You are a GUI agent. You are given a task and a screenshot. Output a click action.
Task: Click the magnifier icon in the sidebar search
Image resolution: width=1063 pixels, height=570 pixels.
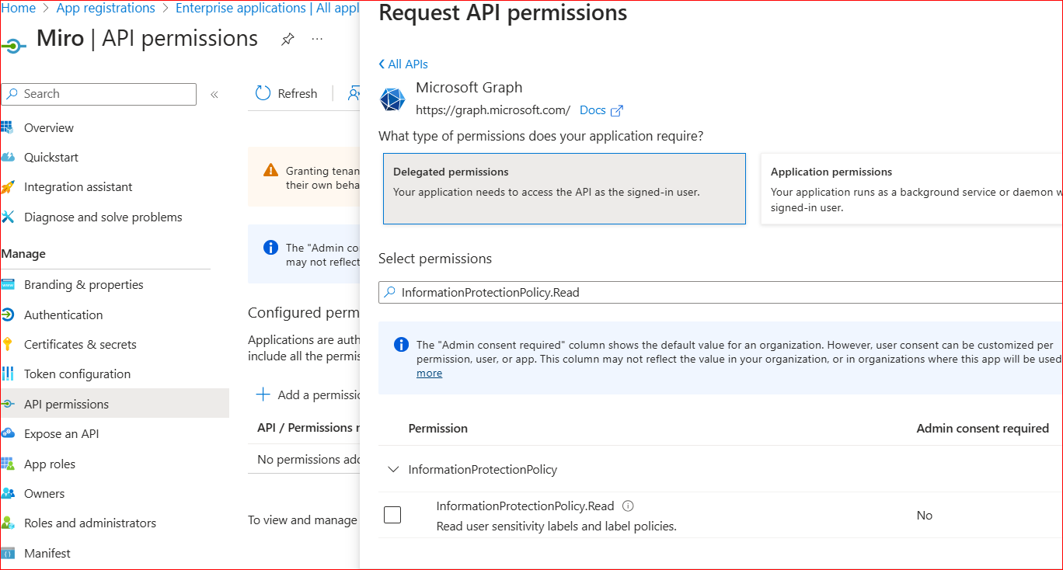(12, 94)
